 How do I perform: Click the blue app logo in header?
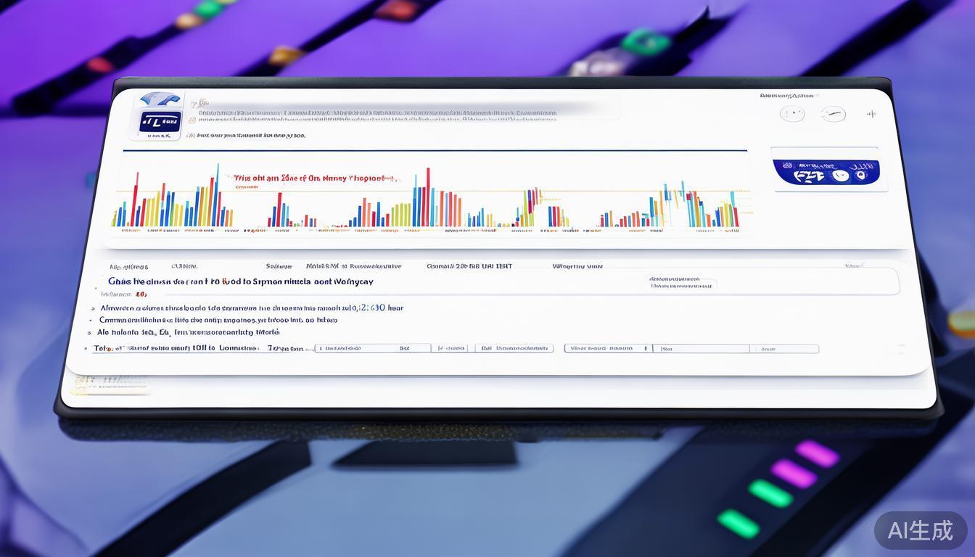[x=159, y=122]
